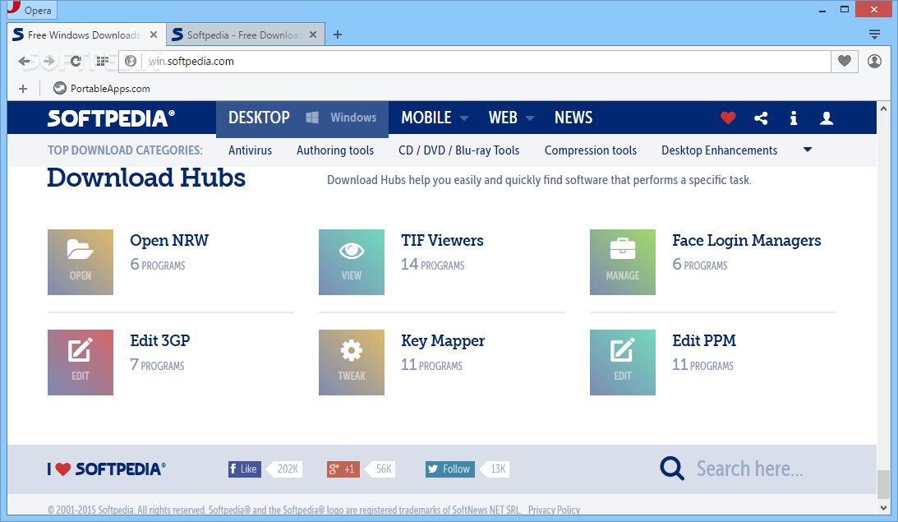The width and height of the screenshot is (898, 522).
Task: Select the NEWS navigation item
Action: pos(573,118)
